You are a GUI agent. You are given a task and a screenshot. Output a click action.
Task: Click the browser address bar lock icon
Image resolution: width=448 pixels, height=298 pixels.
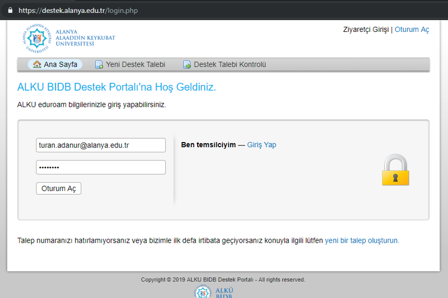tap(10, 11)
